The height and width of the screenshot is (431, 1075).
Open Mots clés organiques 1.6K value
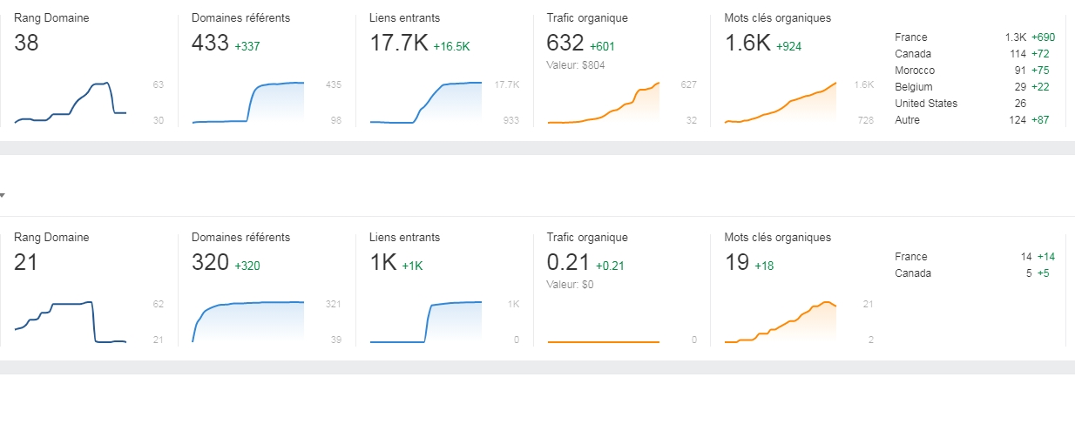pos(747,43)
